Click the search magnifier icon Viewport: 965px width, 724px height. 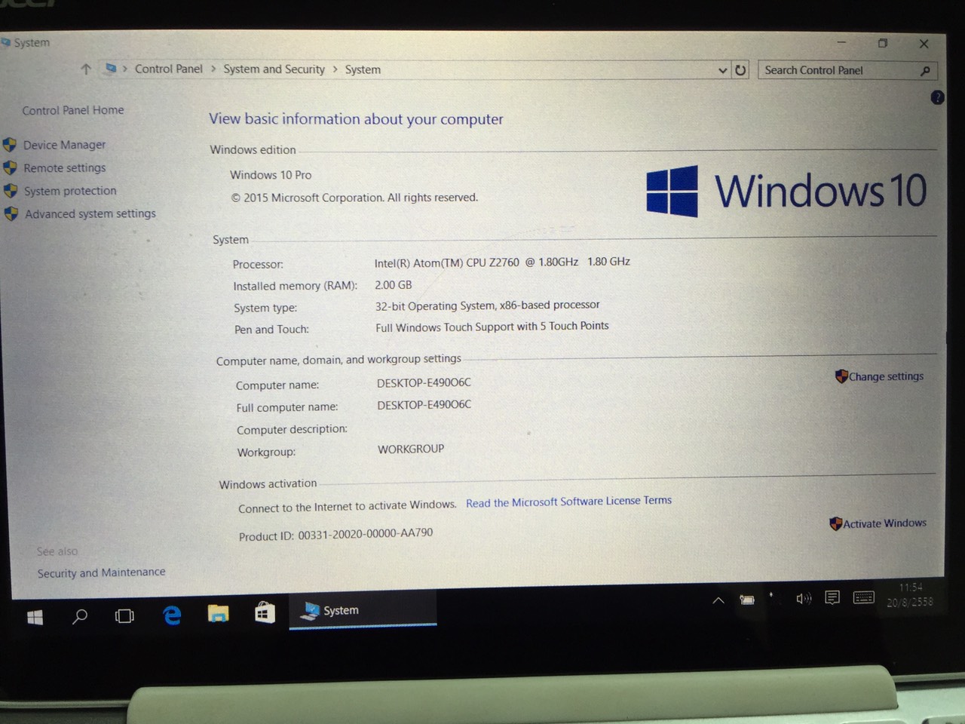[926, 71]
